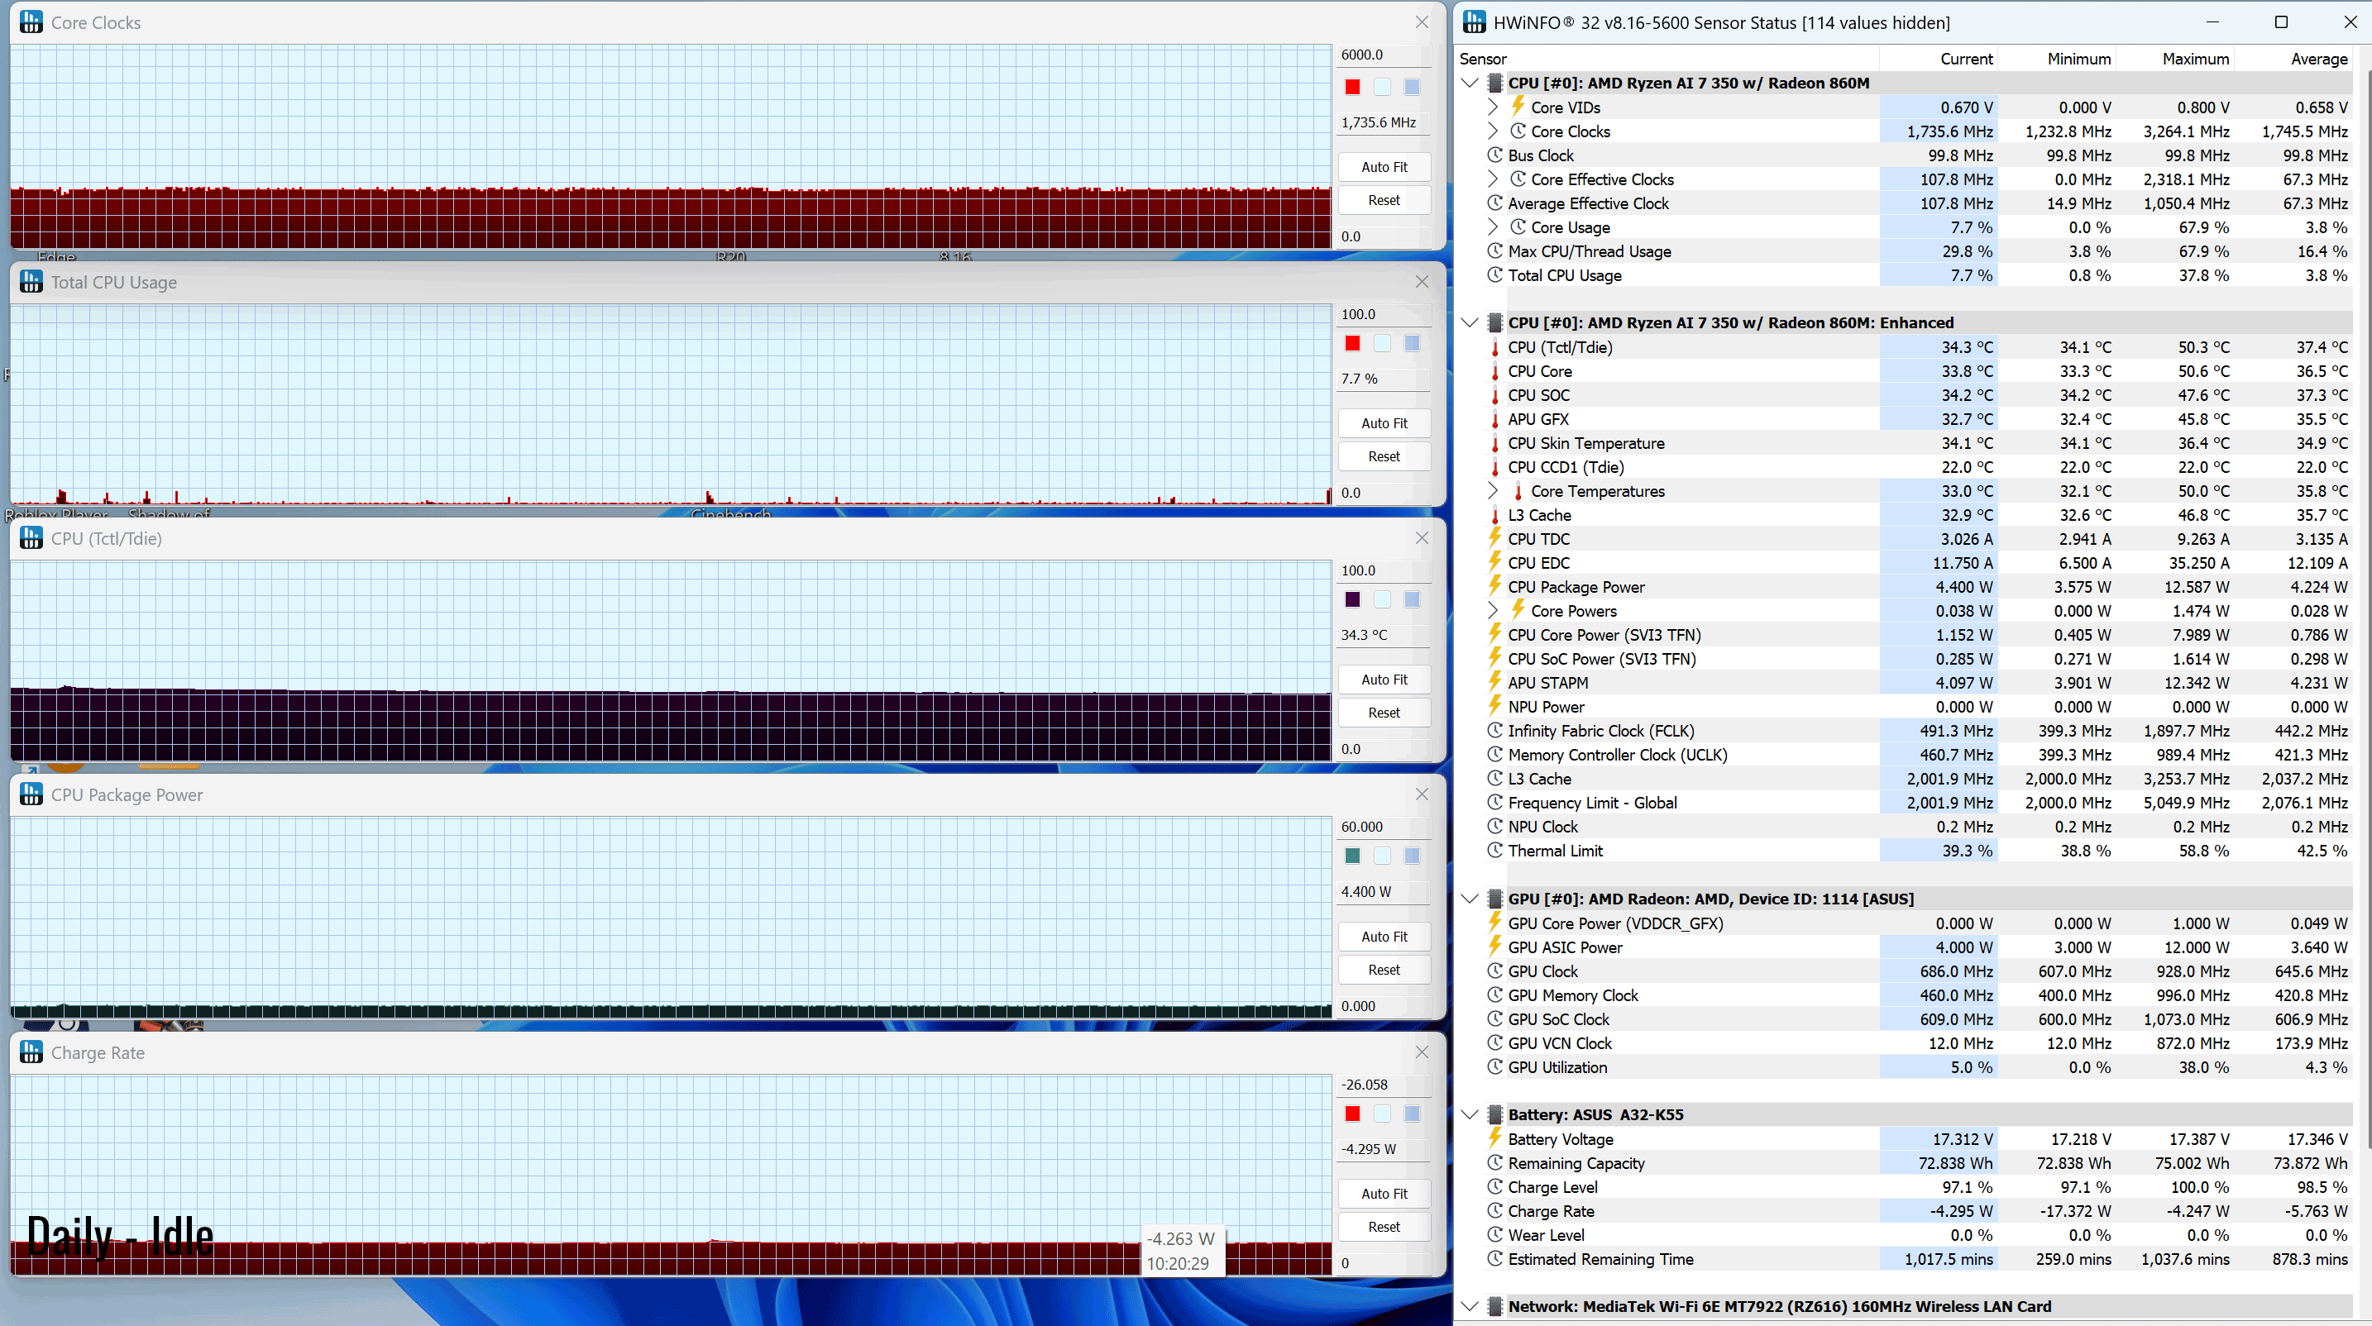The image size is (2372, 1326).
Task: Click the icon beside Battery ASUS A32-K55 group
Action: (1495, 1114)
